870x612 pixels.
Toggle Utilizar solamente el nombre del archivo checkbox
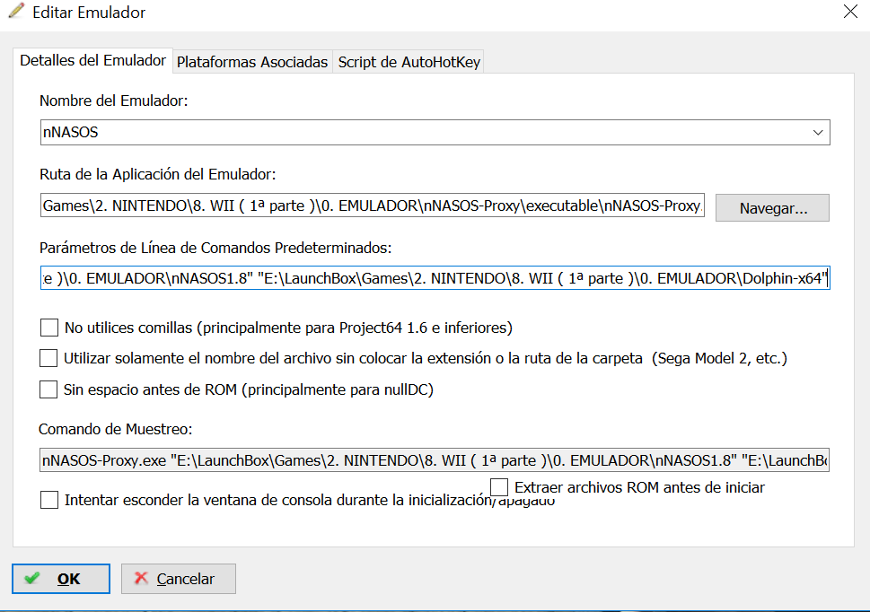(x=48, y=358)
